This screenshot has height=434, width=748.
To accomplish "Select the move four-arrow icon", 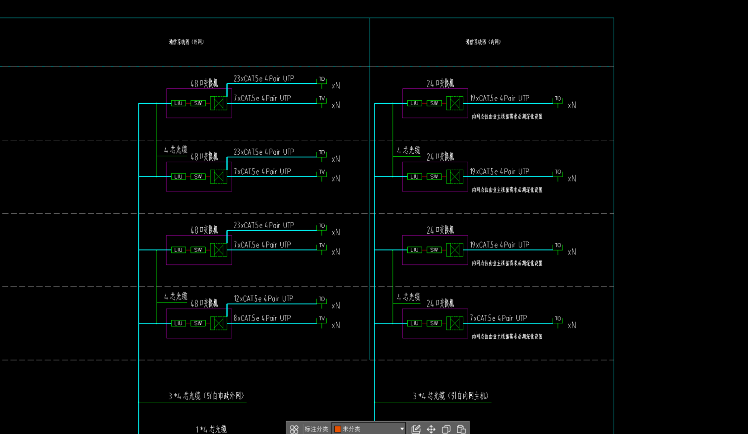I will coord(431,429).
